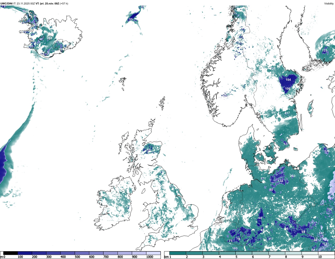This screenshot has width=335, height=259.
Task: Click the dark blue 100–200 m legend swatch
Action: 25,253
